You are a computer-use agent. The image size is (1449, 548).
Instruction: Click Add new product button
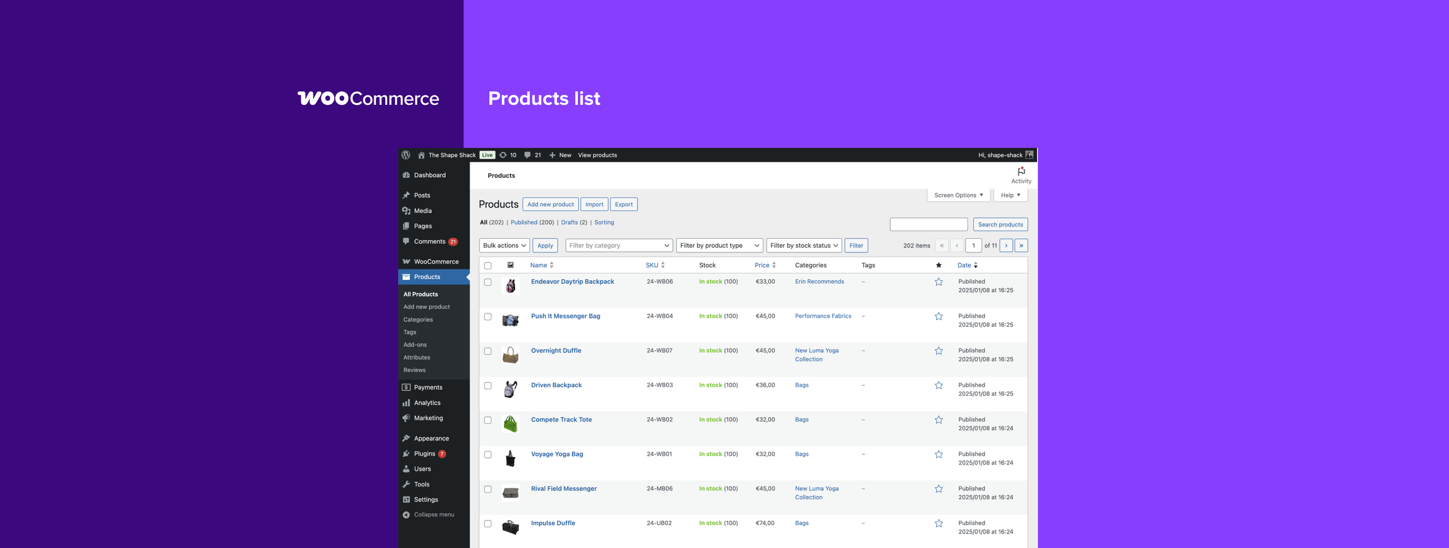[551, 204]
